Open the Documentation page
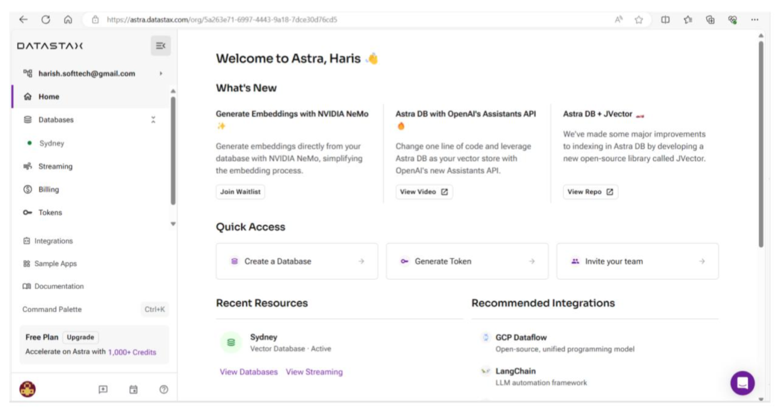The width and height of the screenshot is (777, 409). 58,286
